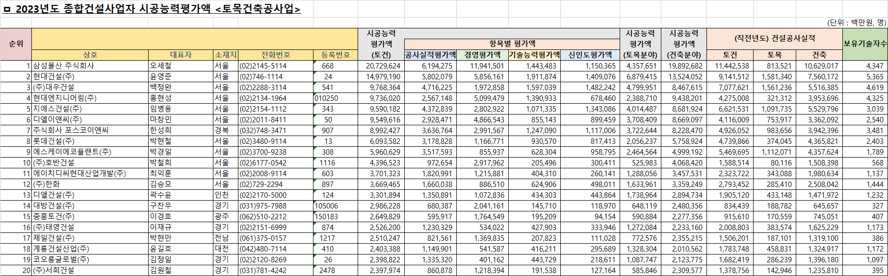Select the 보유기술자수 header cell
888x276 pixels.
point(865,44)
